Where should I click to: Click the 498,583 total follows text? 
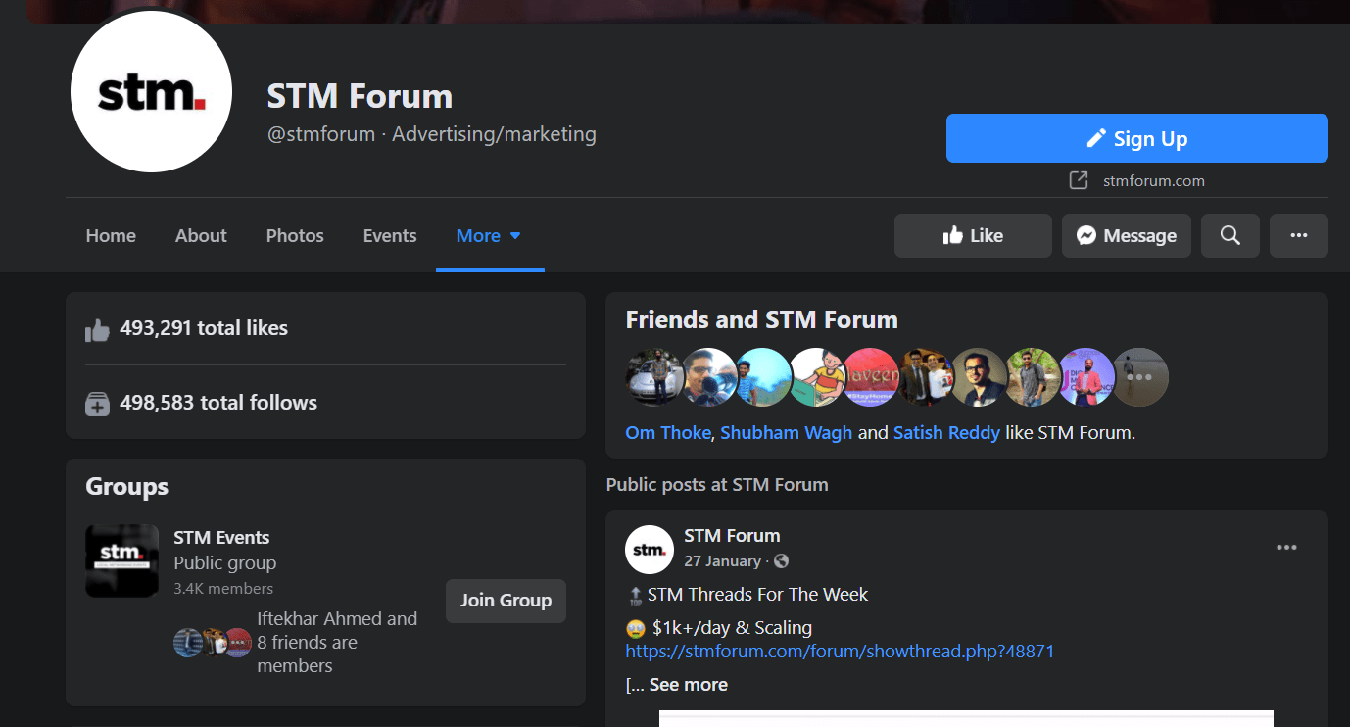click(218, 403)
